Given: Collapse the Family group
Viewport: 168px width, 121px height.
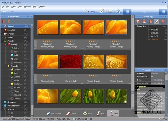Looking at the screenshot, I should pos(6,45).
